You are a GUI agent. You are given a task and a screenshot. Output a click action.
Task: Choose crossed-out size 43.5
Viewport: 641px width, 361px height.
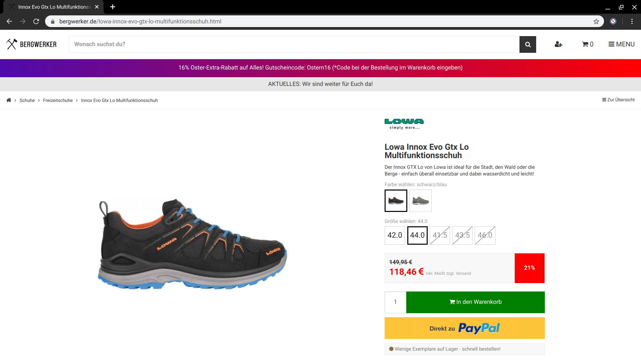(462, 235)
